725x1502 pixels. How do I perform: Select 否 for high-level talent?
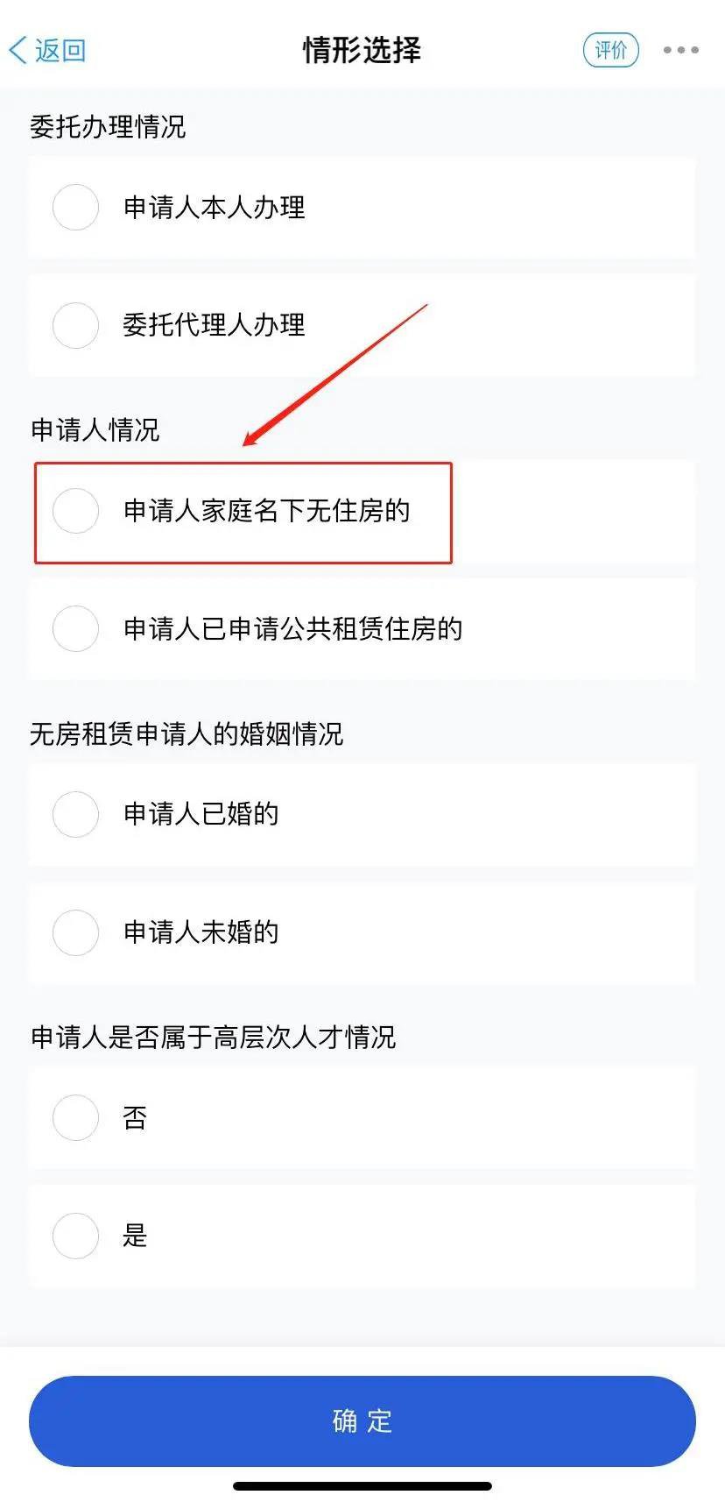76,1117
